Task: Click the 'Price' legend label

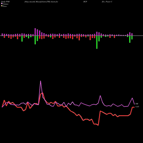Action: [x=5, y=6]
